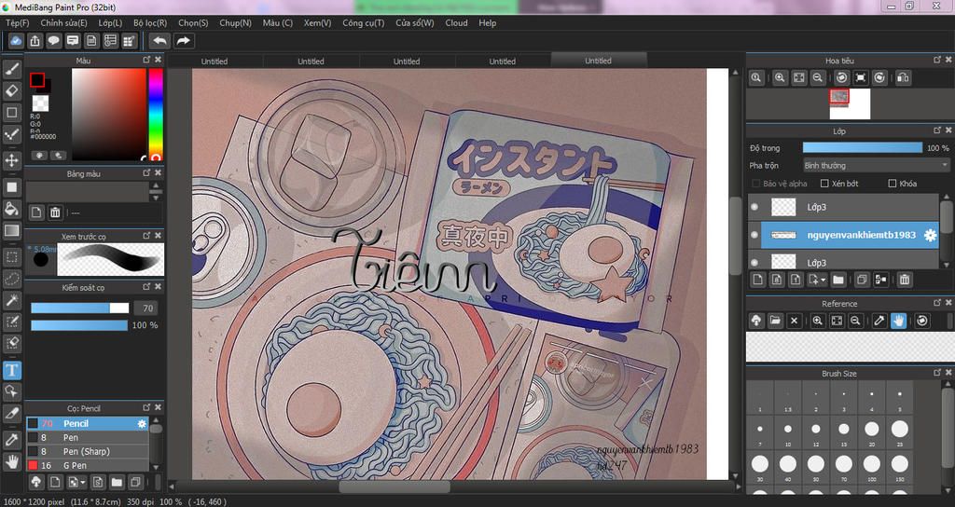Pop out the Brush Size panel
The image size is (955, 507).
click(937, 373)
